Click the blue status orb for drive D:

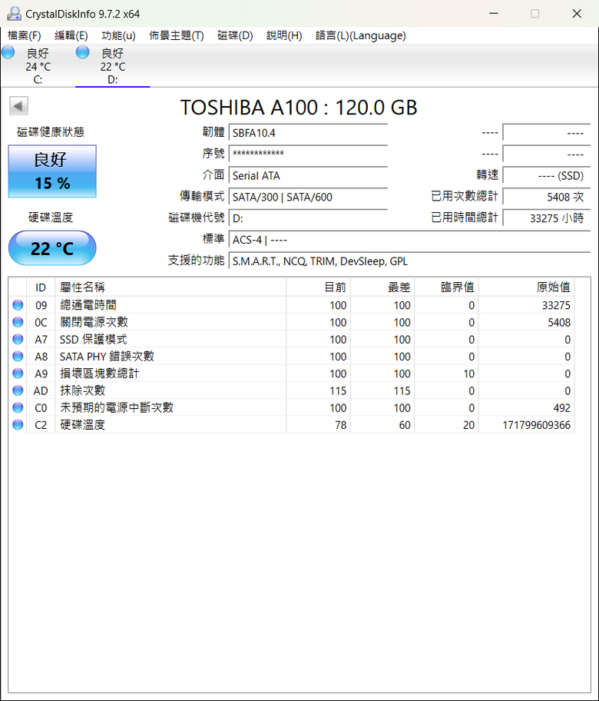click(x=82, y=52)
